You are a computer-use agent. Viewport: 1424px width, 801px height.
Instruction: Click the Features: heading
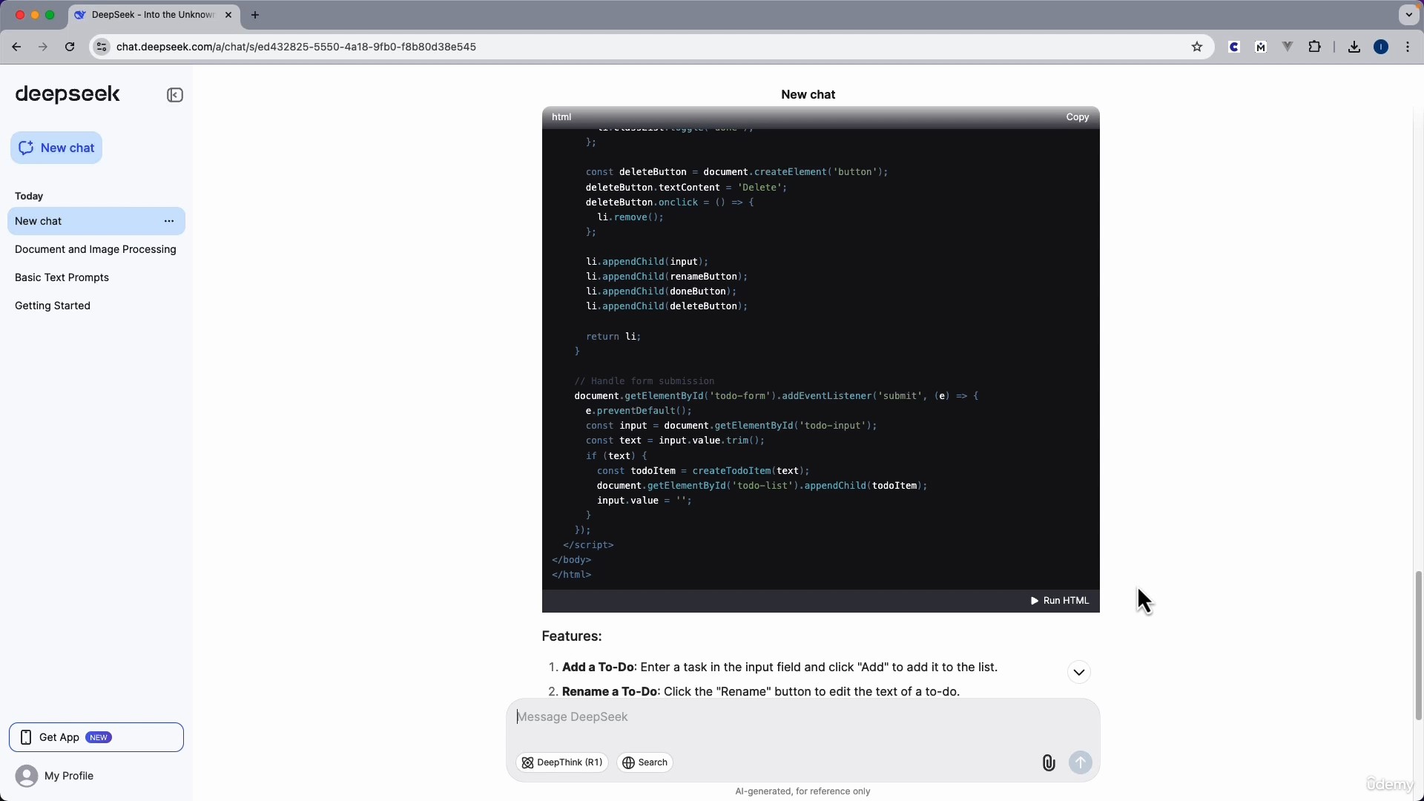coord(572,636)
